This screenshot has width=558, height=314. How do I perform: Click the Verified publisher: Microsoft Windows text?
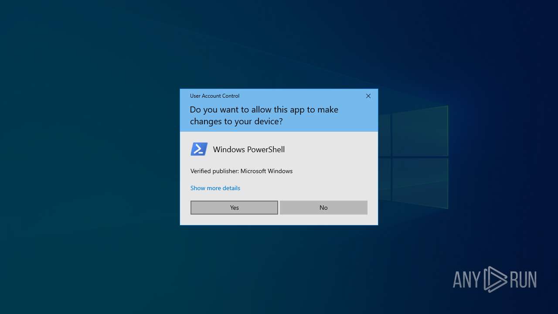[x=242, y=171]
